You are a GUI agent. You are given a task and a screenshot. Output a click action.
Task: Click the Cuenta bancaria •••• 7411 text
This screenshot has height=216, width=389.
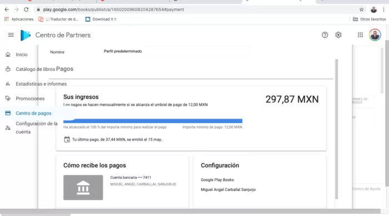131,178
